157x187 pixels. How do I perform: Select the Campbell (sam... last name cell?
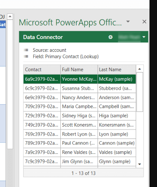click(x=117, y=107)
